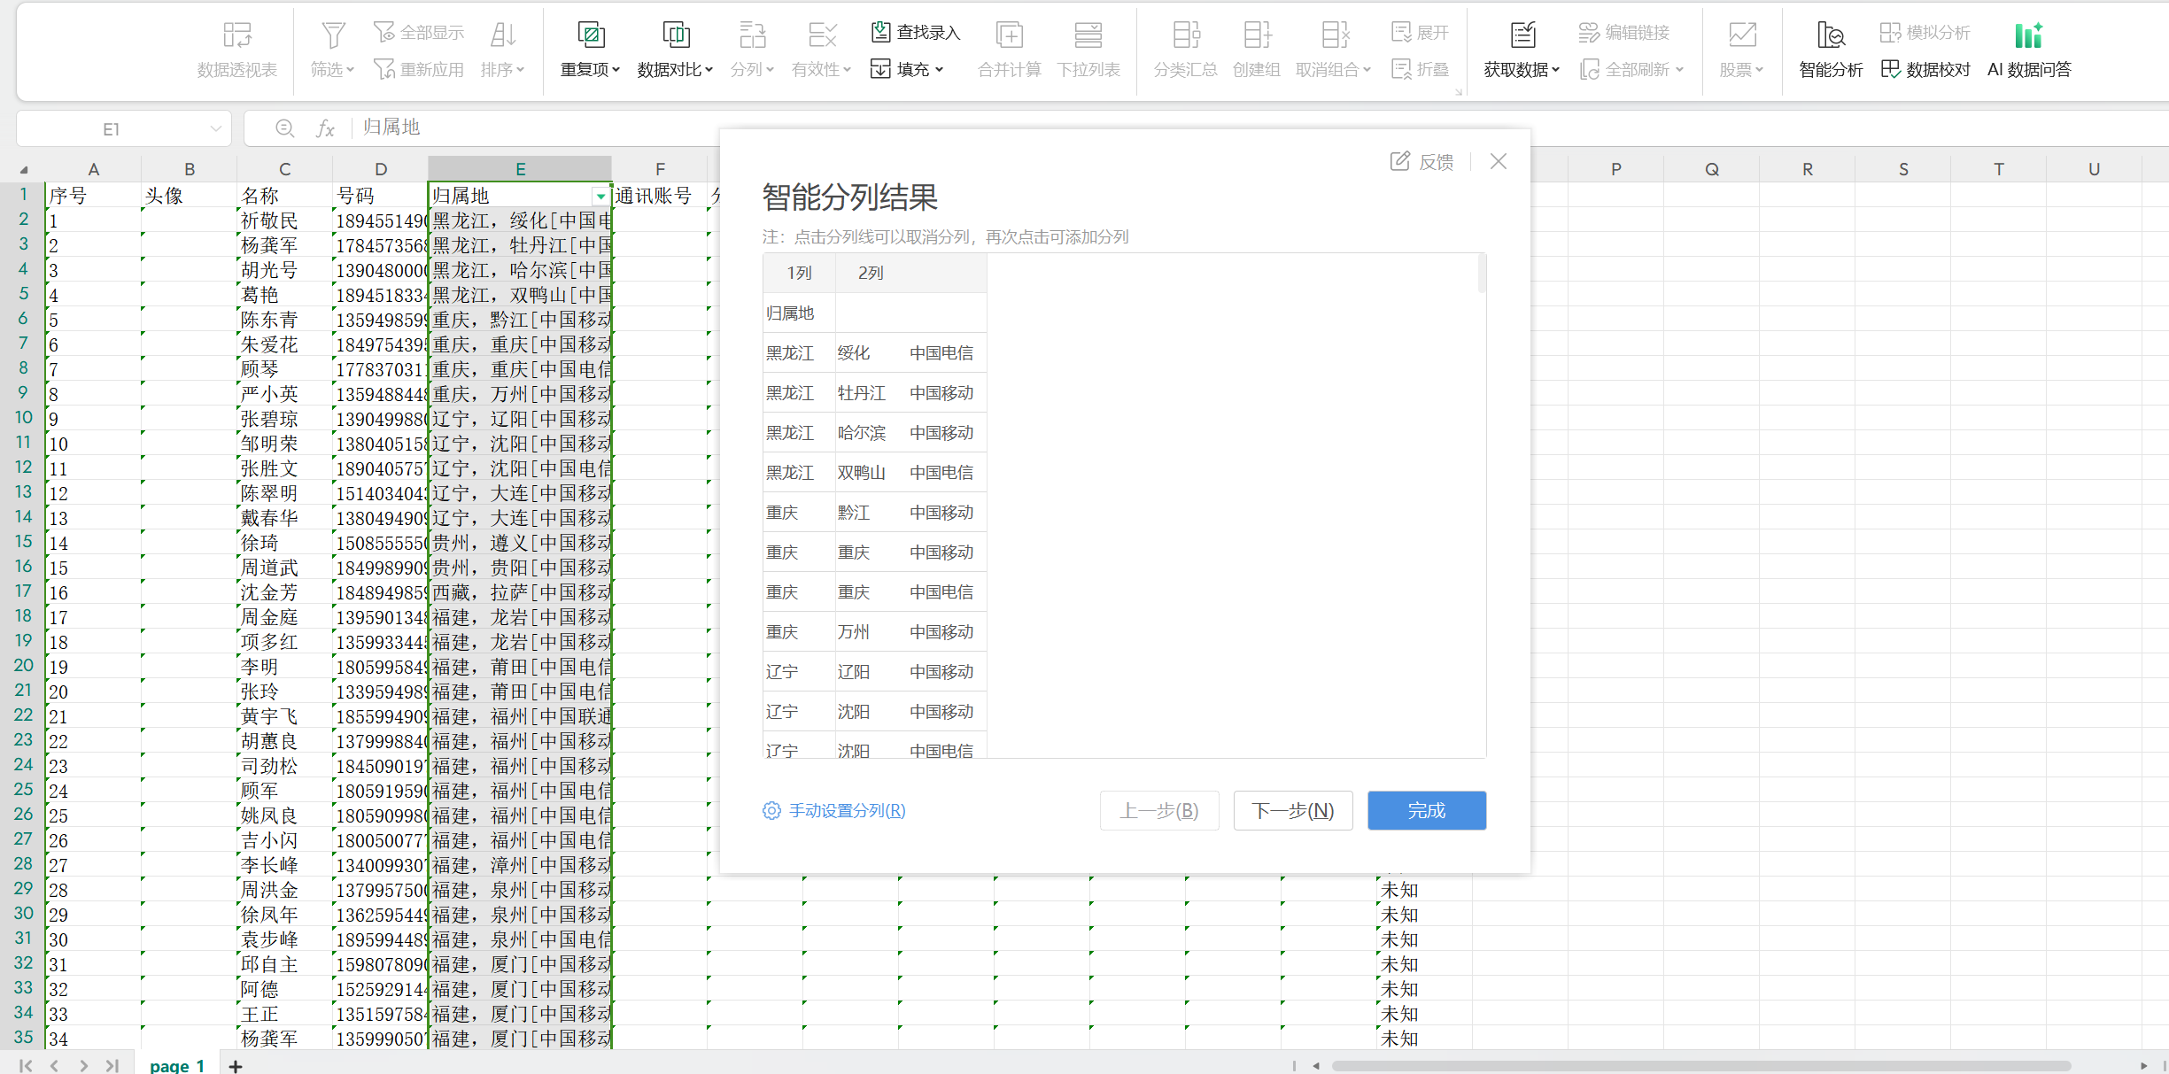Close the 智能分列结果 dialog

1498,161
